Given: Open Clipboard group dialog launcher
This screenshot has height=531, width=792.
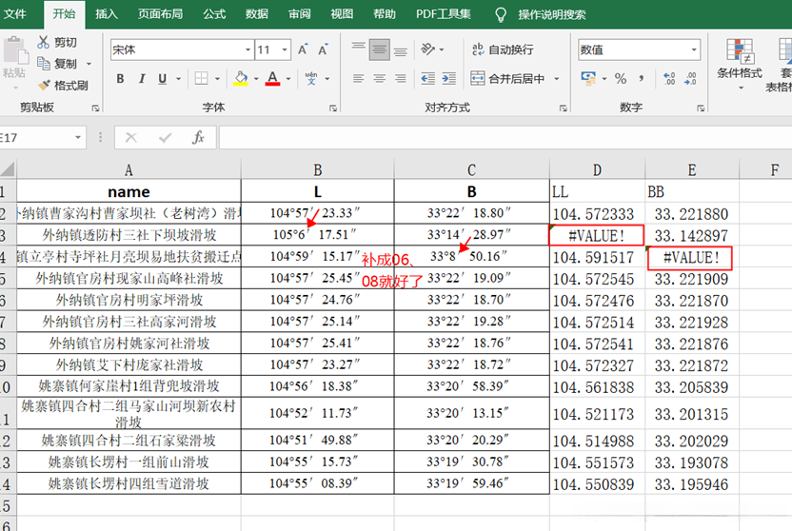Looking at the screenshot, I should (x=95, y=108).
